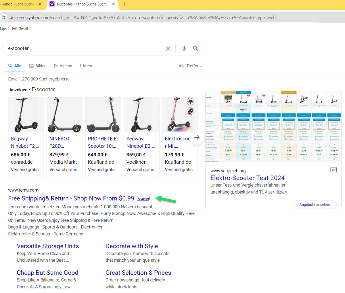Open pink Elektroscooter product image
Screen dimensions: 345x293
click(x=180, y=115)
